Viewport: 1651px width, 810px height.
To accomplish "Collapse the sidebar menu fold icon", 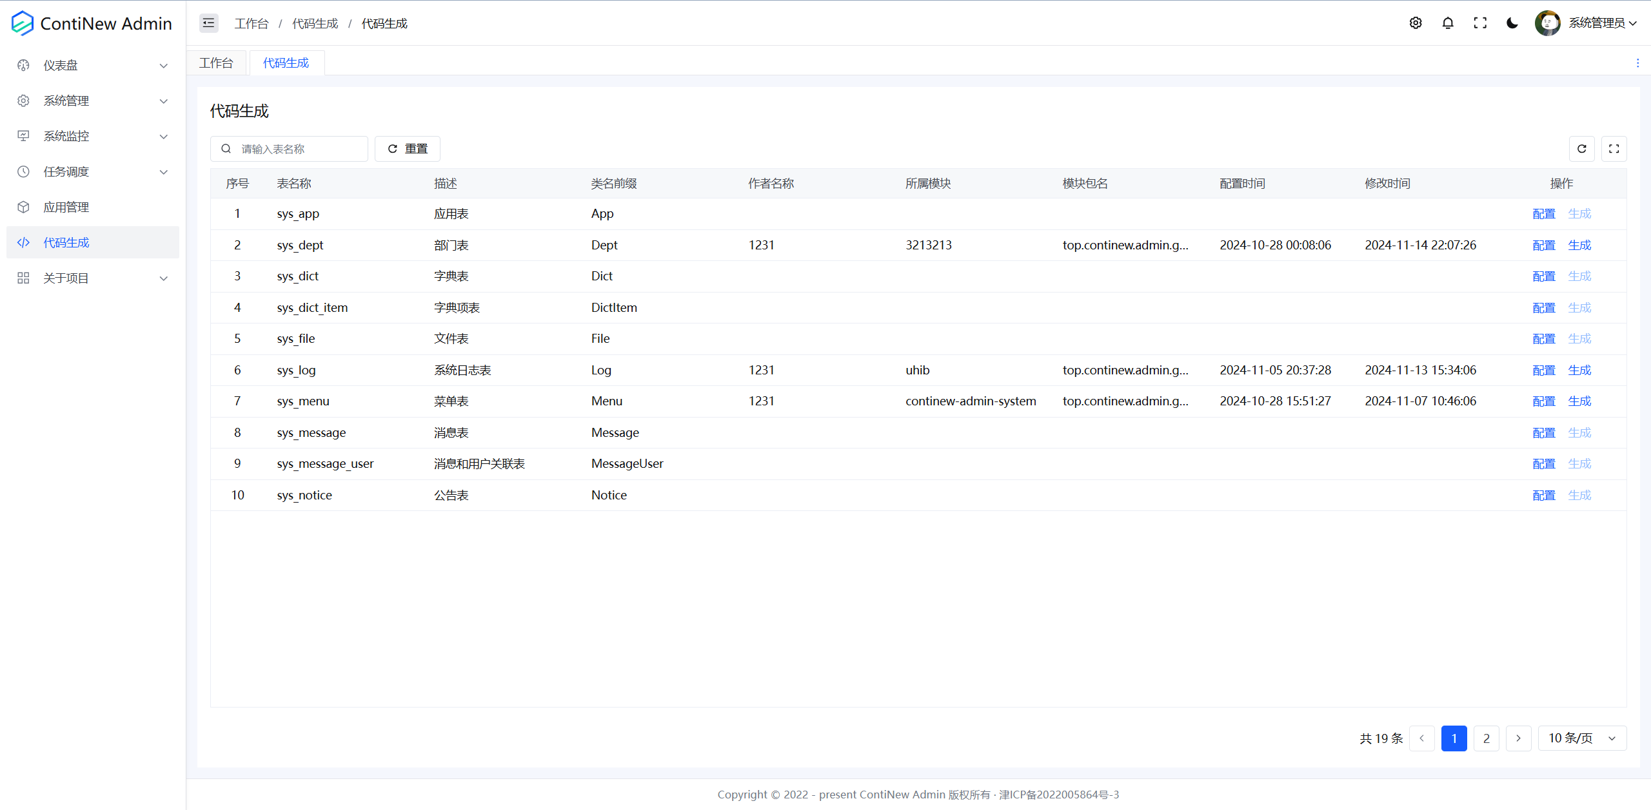I will click(208, 23).
